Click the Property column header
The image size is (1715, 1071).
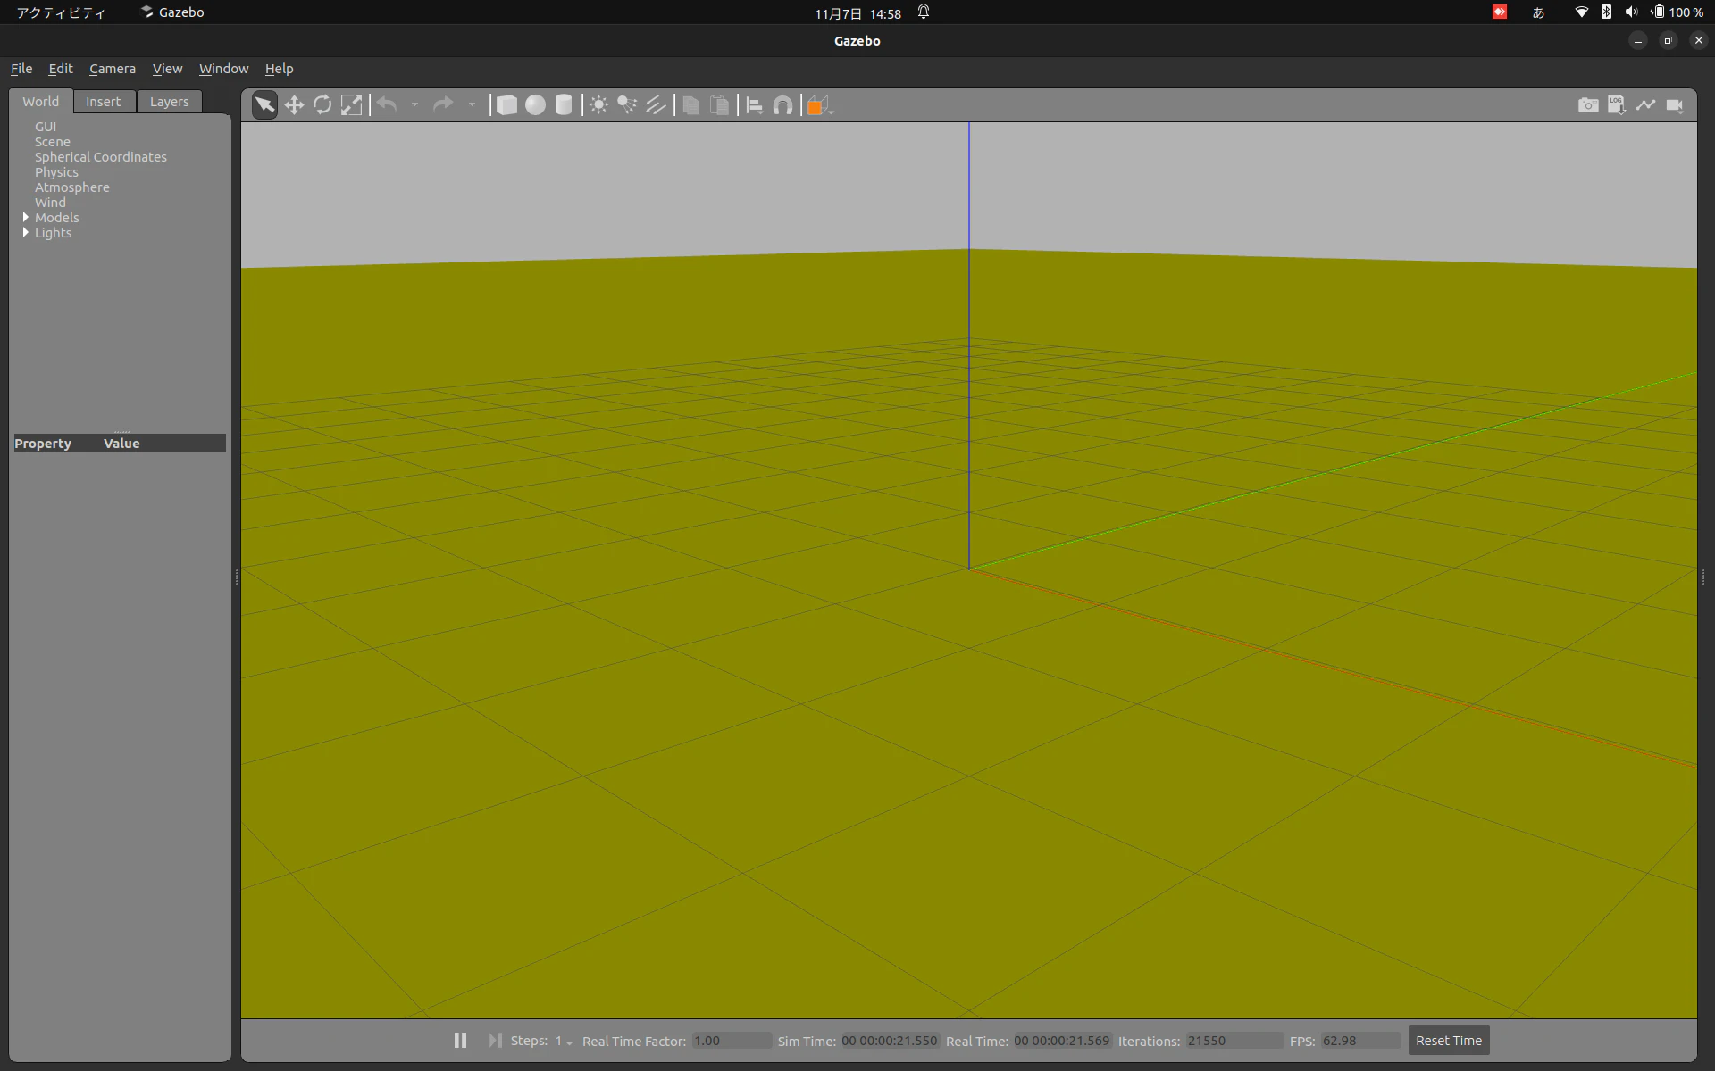coord(43,444)
